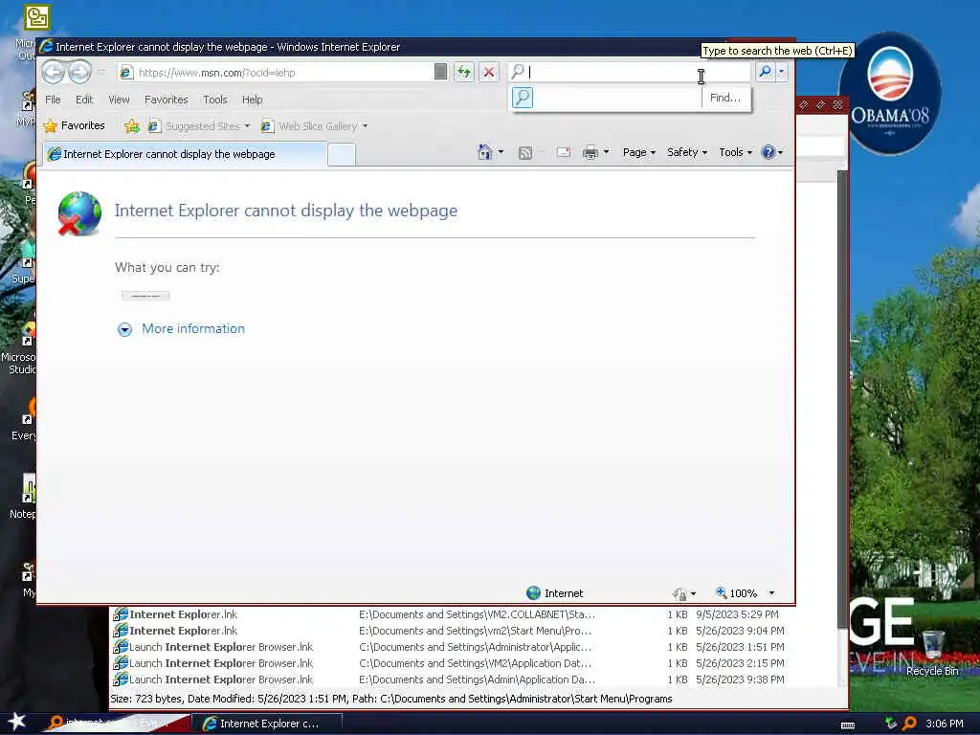This screenshot has height=735, width=980.
Task: Expand the More information section
Action: (125, 329)
